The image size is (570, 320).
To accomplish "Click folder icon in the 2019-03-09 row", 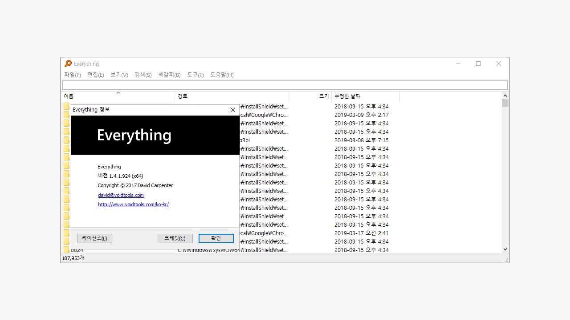I will tap(66, 115).
